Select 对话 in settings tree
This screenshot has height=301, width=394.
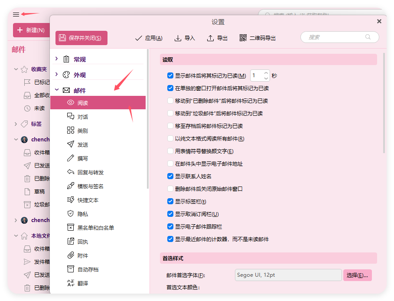pyautogui.click(x=83, y=117)
